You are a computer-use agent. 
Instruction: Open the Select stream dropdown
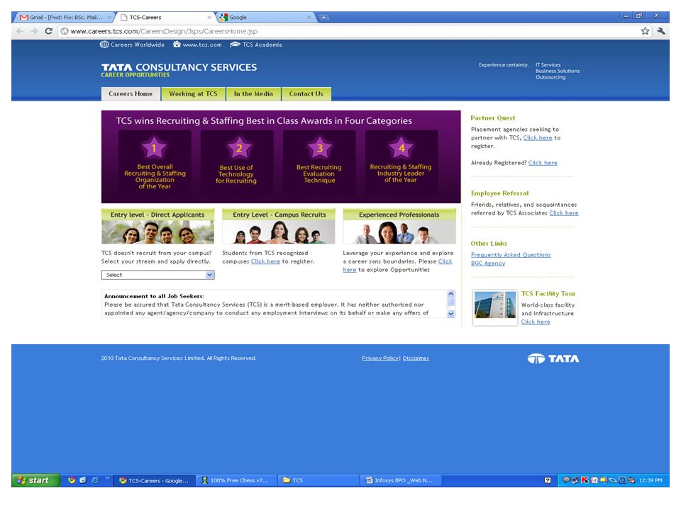[x=157, y=275]
